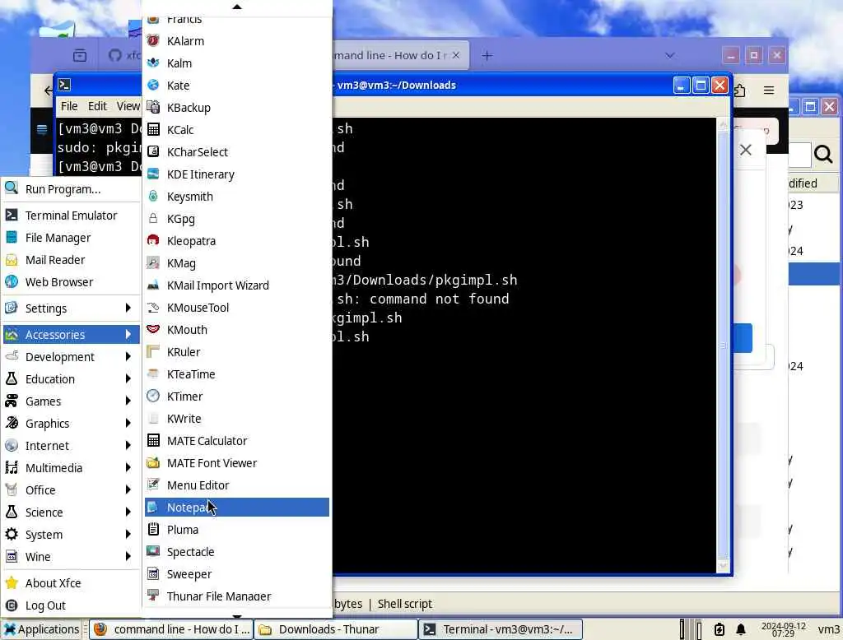
Task: Open KMouseTool entry
Action: click(236, 308)
